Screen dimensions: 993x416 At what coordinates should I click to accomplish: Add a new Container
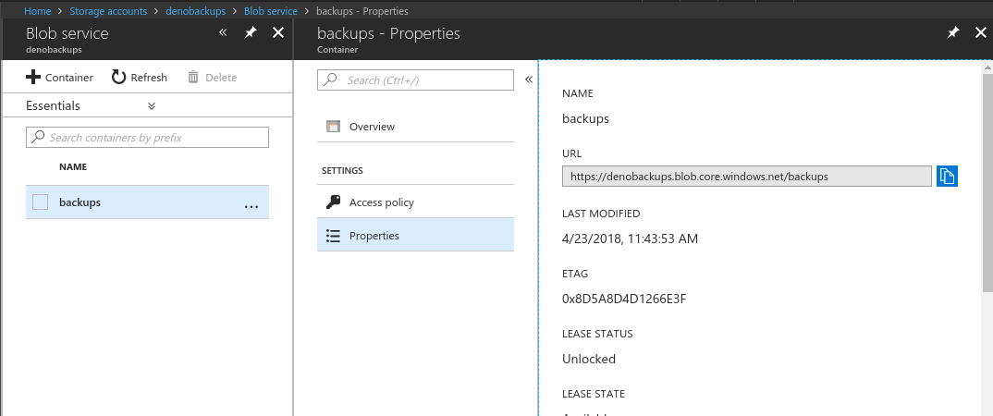point(60,78)
